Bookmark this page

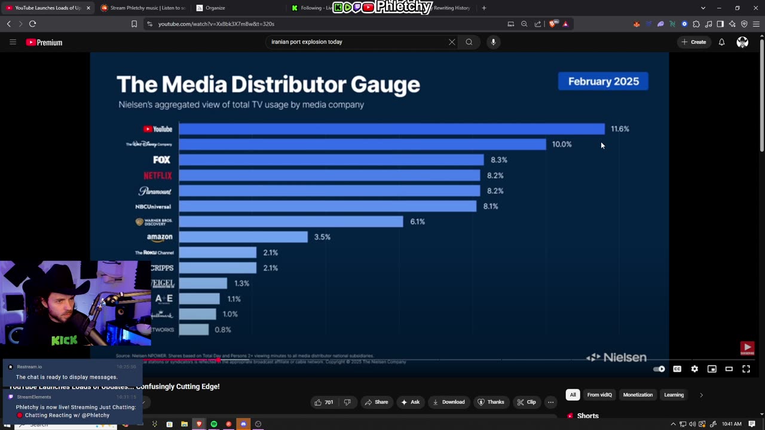[134, 24]
